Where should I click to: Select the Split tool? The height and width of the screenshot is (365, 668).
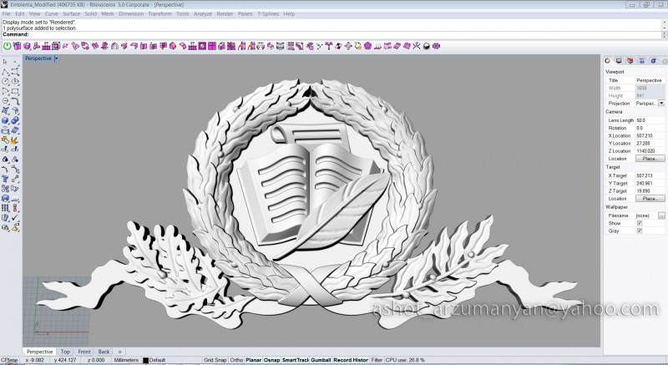pos(15,150)
